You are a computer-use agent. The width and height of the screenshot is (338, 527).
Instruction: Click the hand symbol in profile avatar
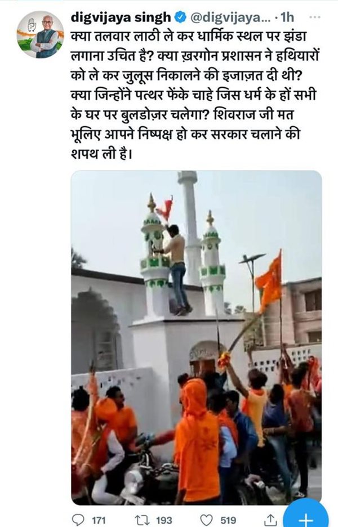coord(32,24)
